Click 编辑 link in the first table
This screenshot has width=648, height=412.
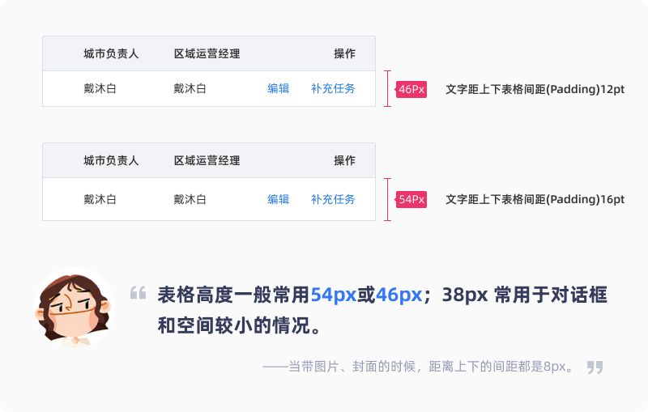278,88
